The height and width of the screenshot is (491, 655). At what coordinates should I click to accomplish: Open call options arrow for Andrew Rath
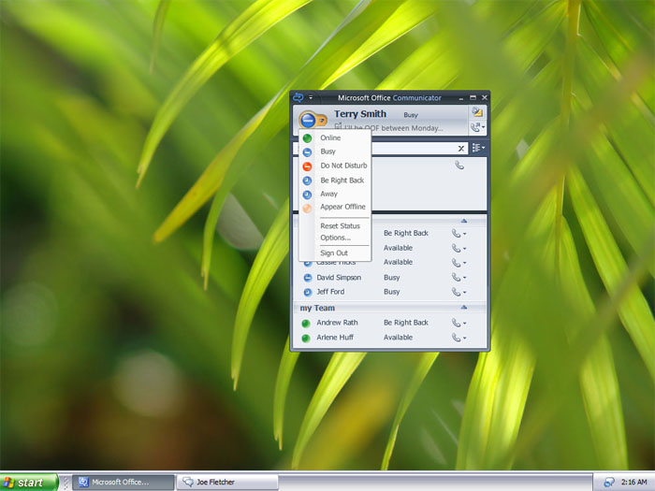pyautogui.click(x=464, y=324)
